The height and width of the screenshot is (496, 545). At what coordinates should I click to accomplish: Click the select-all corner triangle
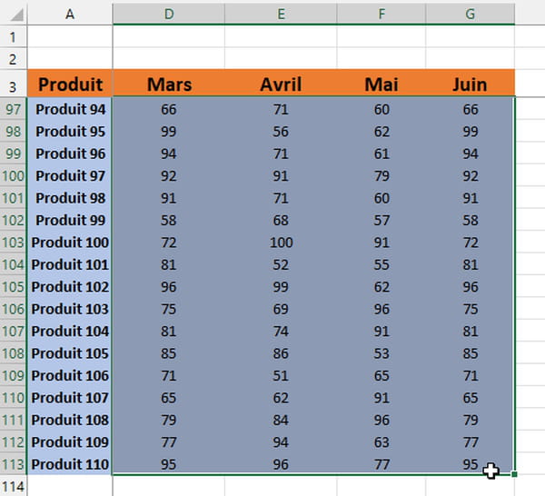tap(15, 15)
